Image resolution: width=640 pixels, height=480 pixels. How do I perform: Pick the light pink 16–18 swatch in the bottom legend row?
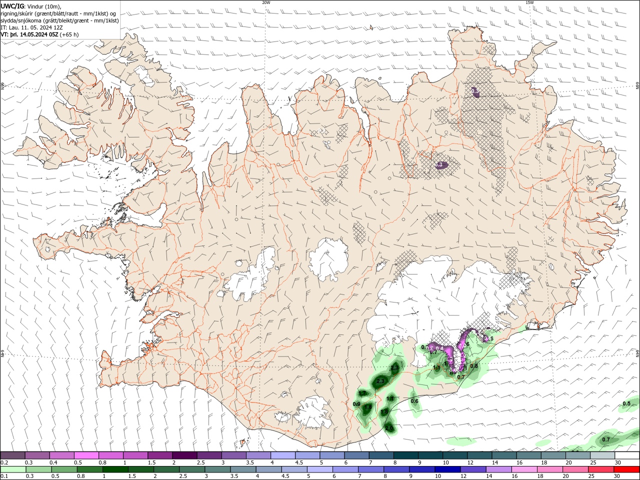pyautogui.click(x=524, y=469)
